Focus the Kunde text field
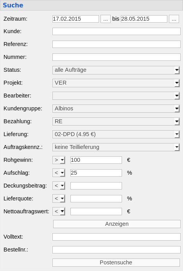The height and width of the screenshot is (271, 183). [117, 32]
